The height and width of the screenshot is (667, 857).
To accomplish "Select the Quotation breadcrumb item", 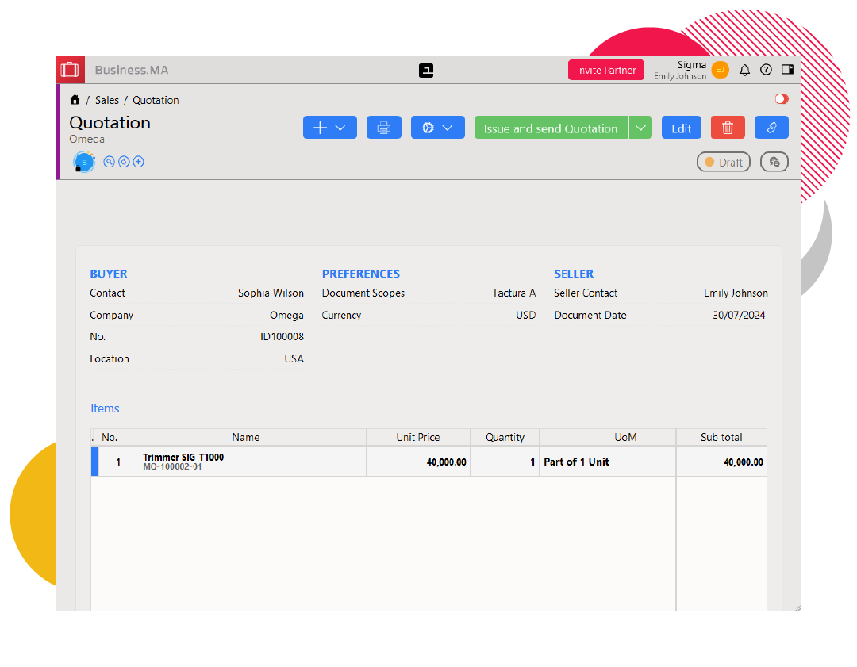I will pyautogui.click(x=156, y=100).
